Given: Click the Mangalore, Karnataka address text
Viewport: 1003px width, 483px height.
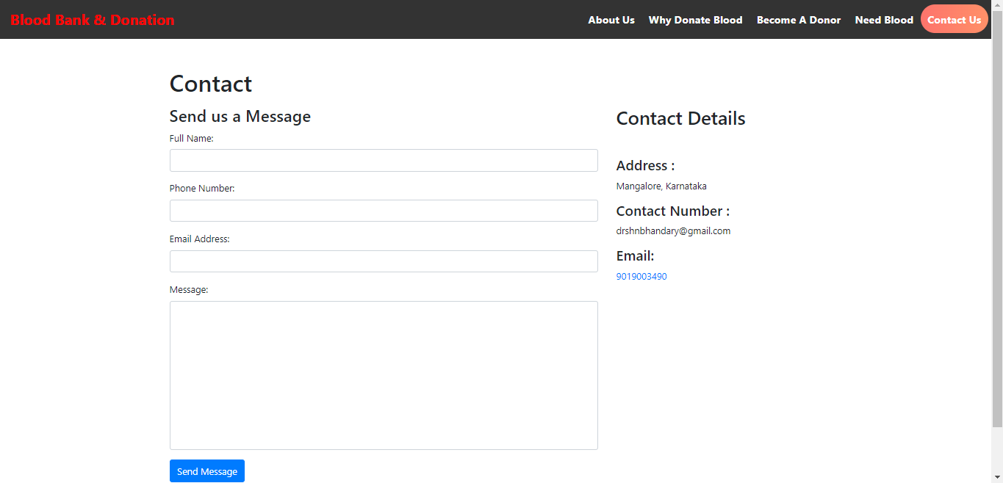Looking at the screenshot, I should (661, 186).
